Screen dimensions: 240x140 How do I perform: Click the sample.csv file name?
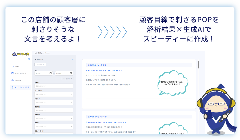click(x=44, y=53)
